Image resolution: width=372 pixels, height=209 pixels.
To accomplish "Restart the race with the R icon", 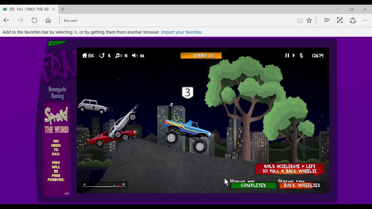I will click(x=105, y=55).
